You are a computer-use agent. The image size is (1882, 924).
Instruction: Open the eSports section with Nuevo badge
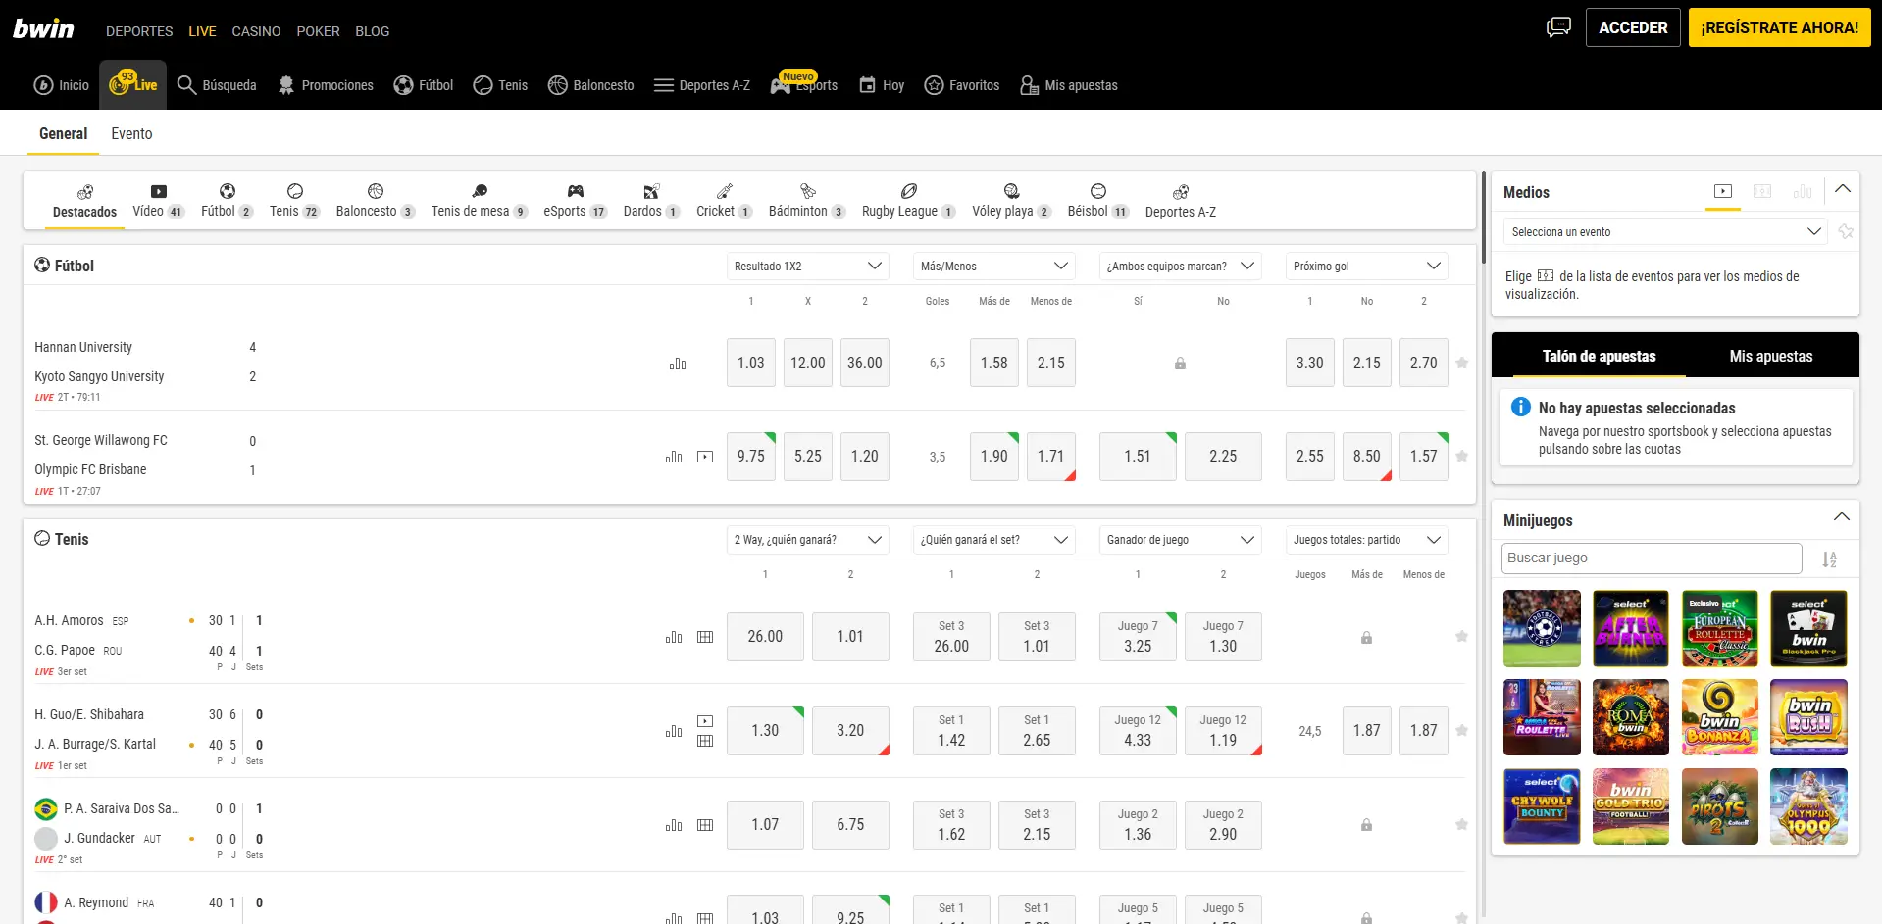click(x=804, y=86)
